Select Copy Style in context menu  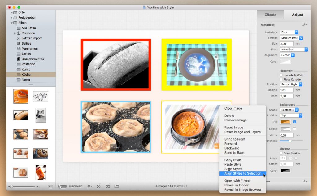point(243,160)
